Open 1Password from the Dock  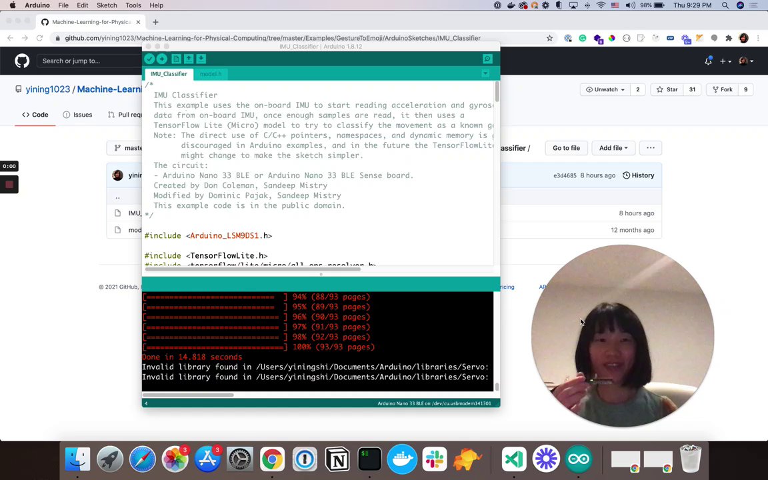click(305, 459)
